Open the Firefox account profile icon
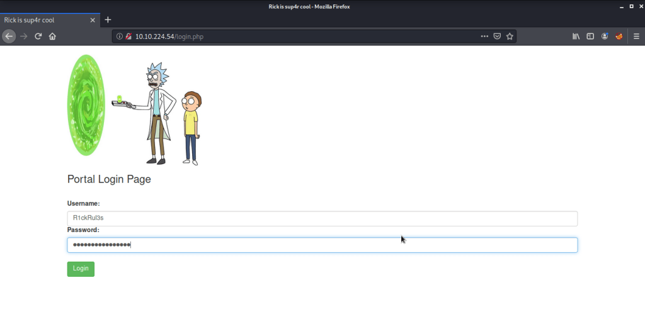Image resolution: width=645 pixels, height=334 pixels. point(605,36)
